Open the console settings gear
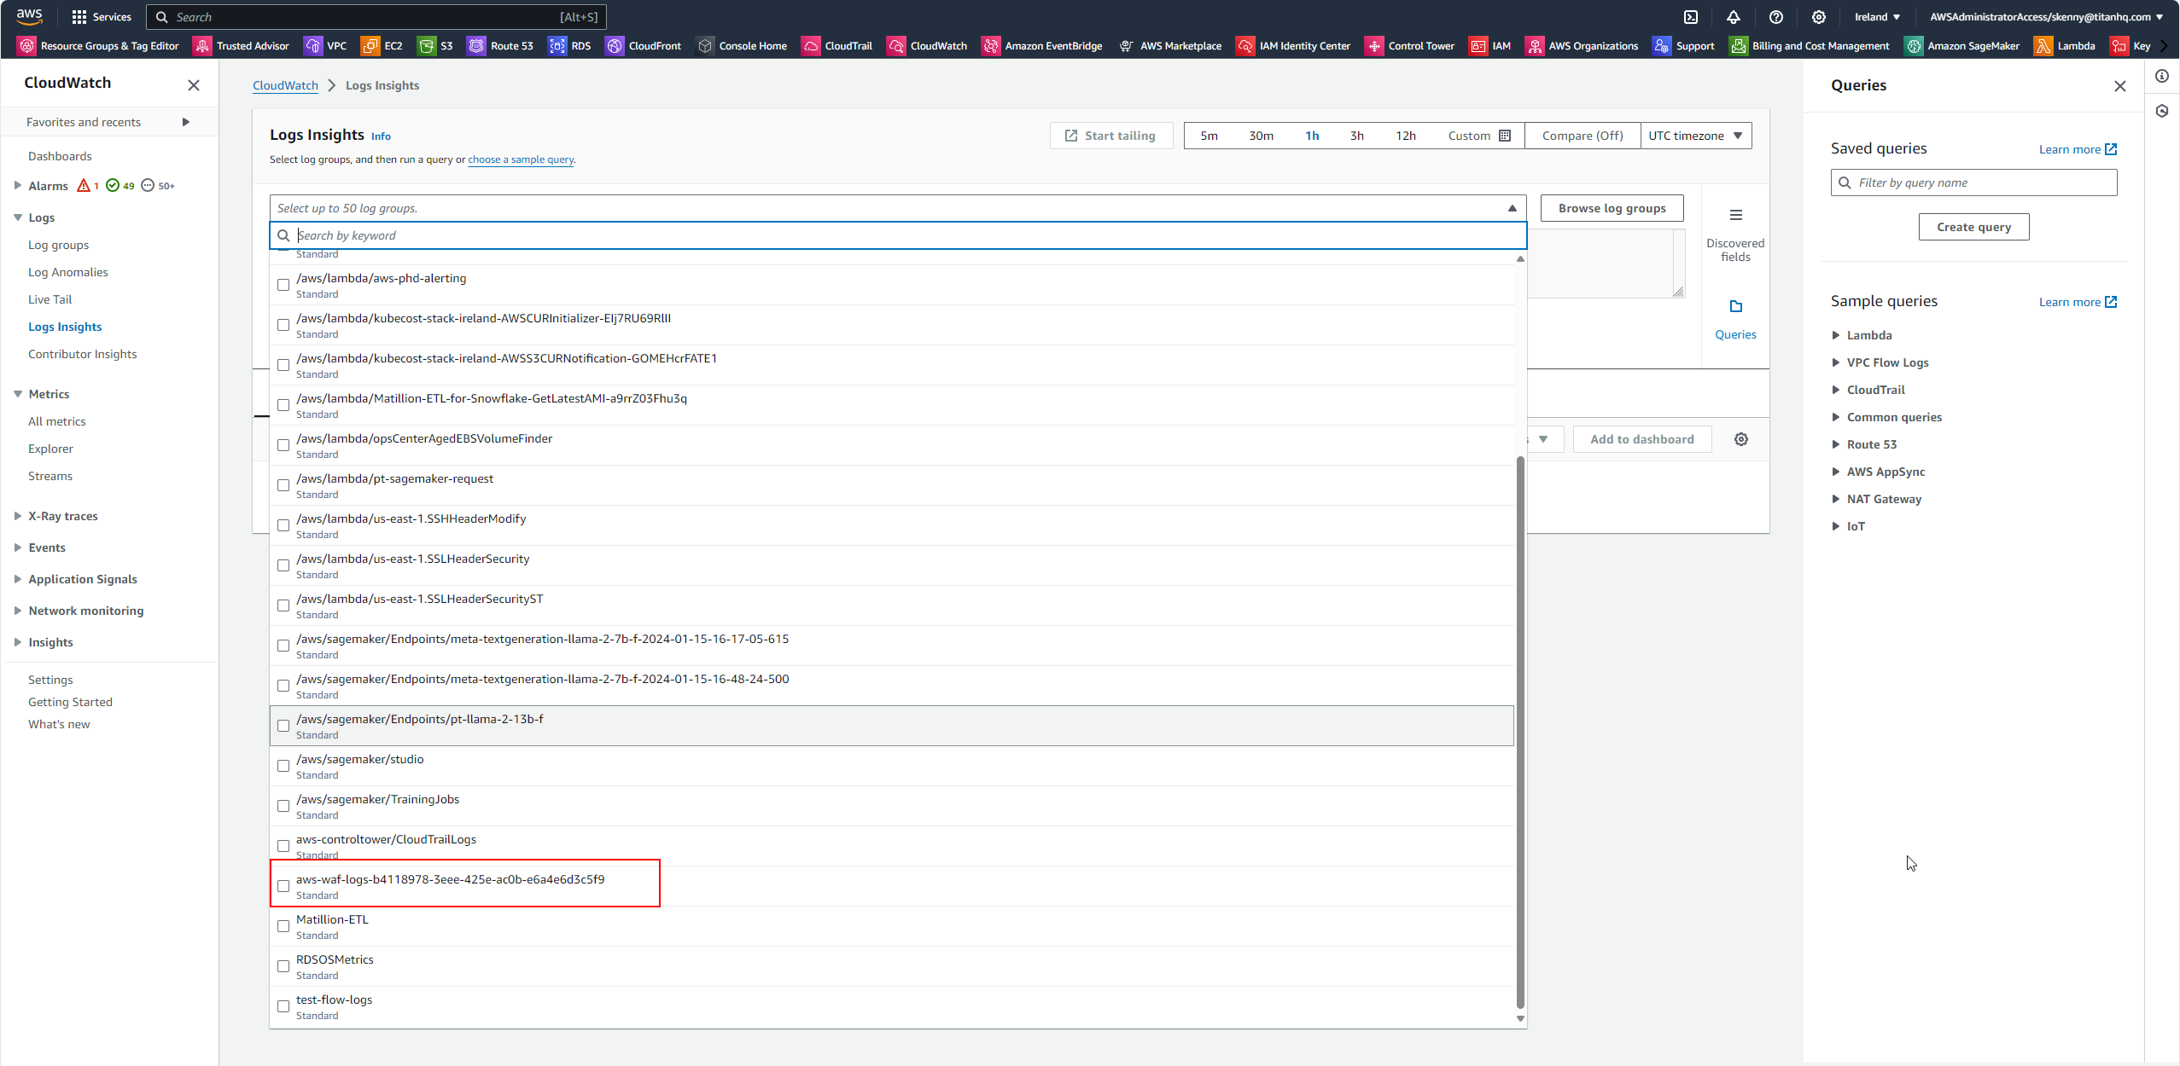2180x1066 pixels. [1819, 17]
